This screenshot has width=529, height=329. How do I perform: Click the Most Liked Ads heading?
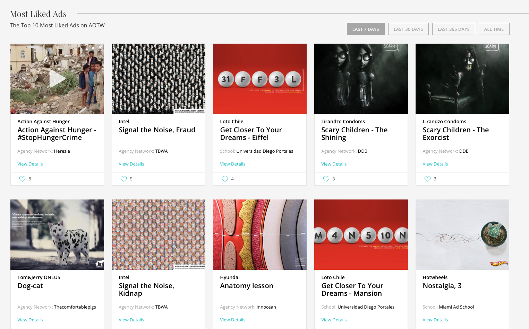tap(38, 14)
